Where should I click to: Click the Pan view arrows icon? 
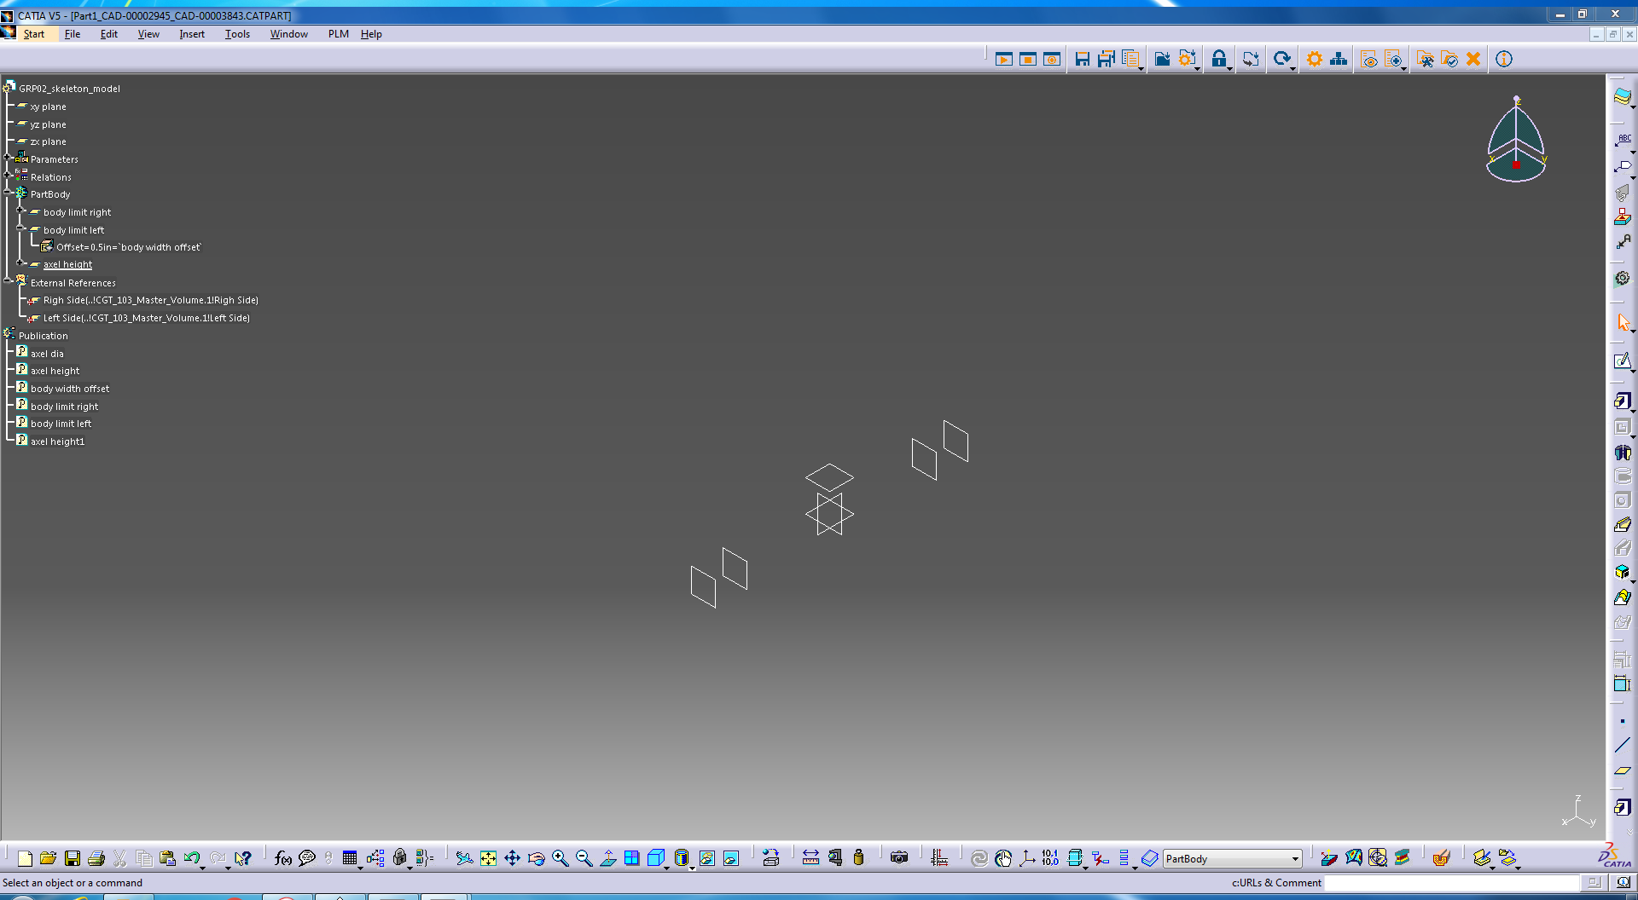(x=512, y=858)
